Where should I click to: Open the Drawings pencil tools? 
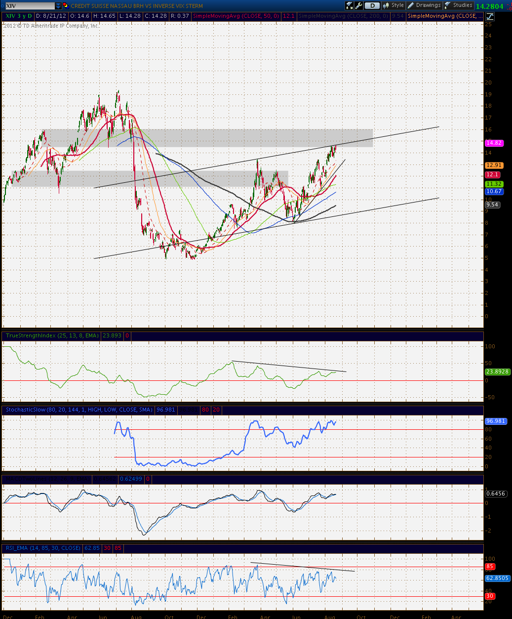[425, 5]
